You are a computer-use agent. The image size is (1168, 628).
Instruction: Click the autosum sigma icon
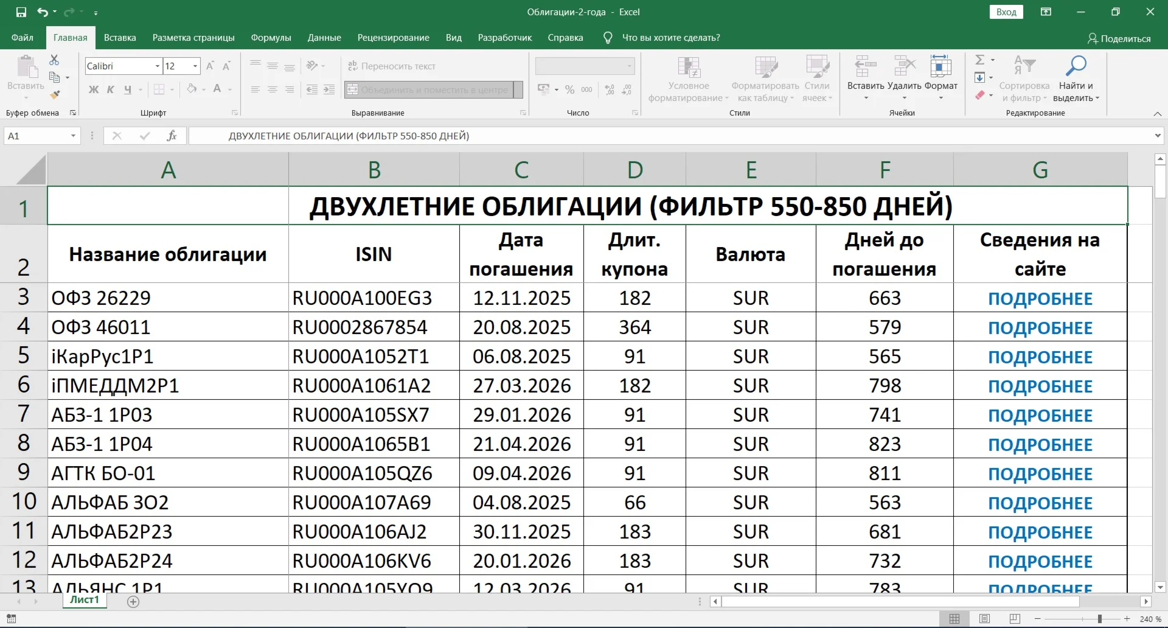(x=981, y=59)
